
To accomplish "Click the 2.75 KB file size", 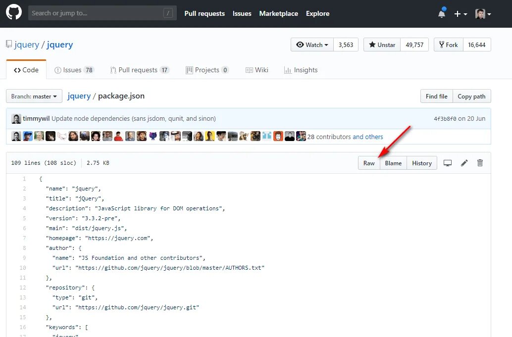I will (x=98, y=163).
